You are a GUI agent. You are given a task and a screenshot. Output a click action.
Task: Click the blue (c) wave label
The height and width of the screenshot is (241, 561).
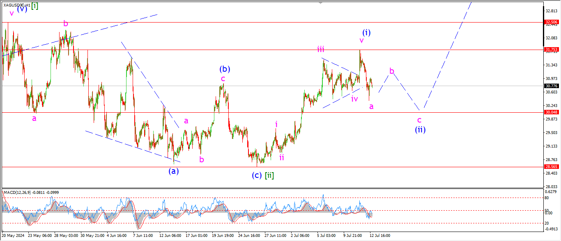(x=256, y=175)
